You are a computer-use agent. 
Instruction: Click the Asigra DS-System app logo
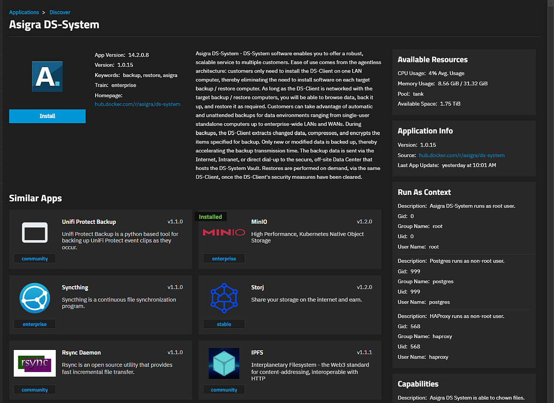[47, 76]
